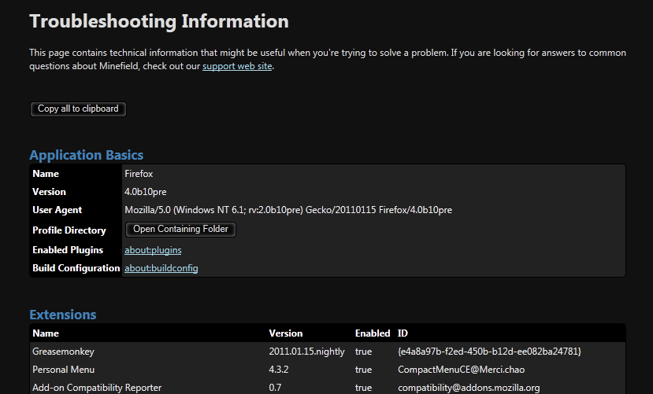Select the Personal Menu extension name

63,370
